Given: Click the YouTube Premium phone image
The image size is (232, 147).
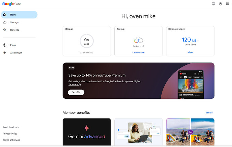Looking at the screenshot, I should tap(191, 84).
